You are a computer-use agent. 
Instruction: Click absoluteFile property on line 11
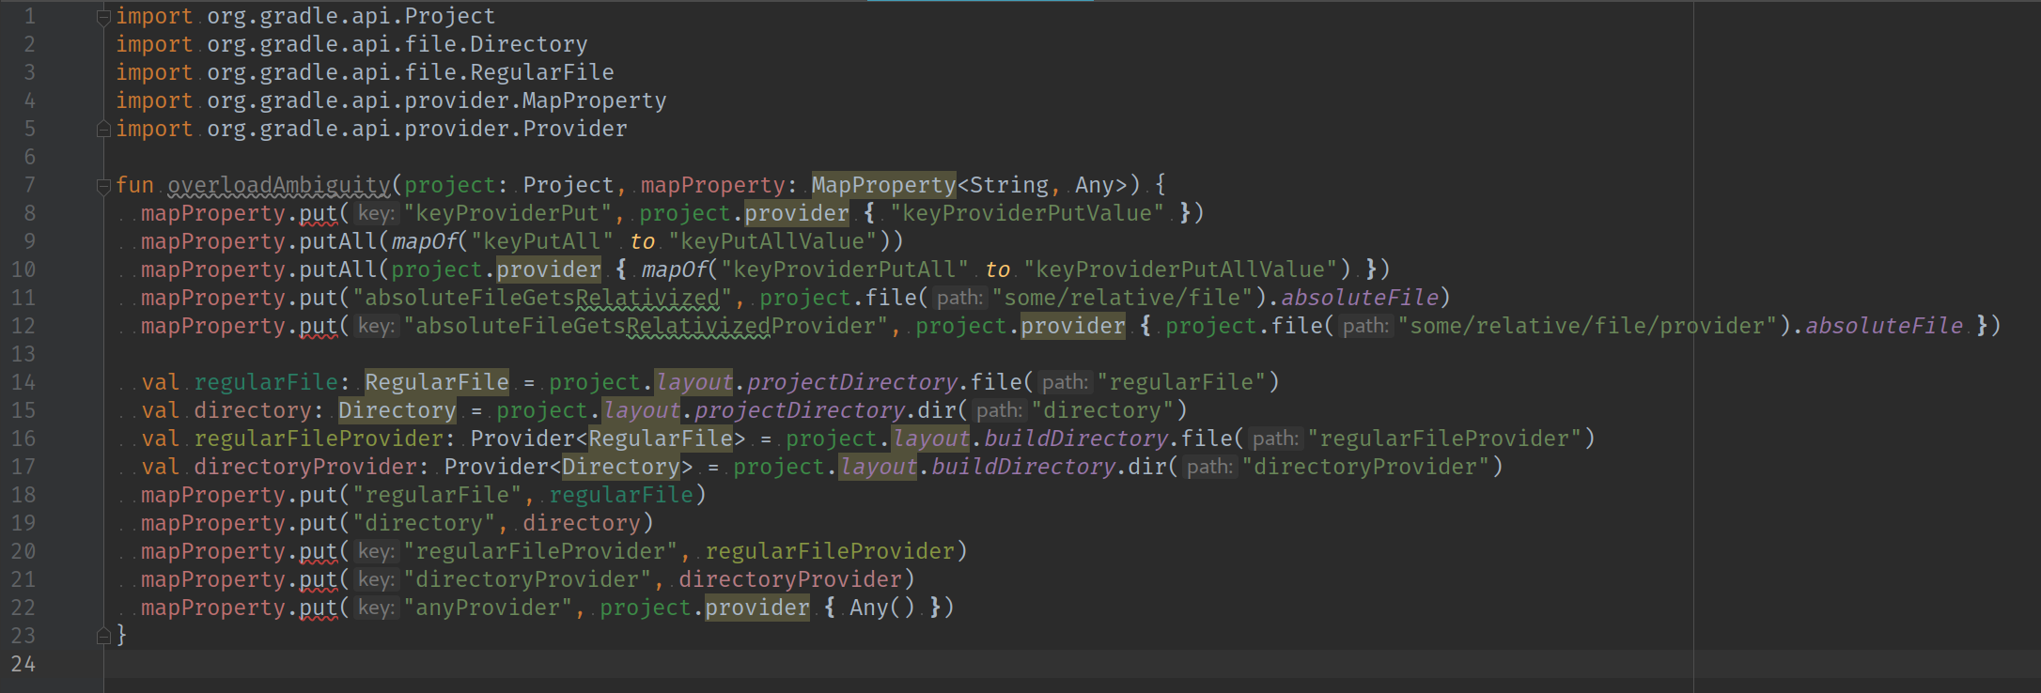[1360, 298]
